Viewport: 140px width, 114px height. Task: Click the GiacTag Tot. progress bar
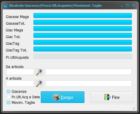pyautogui.click(x=83, y=49)
